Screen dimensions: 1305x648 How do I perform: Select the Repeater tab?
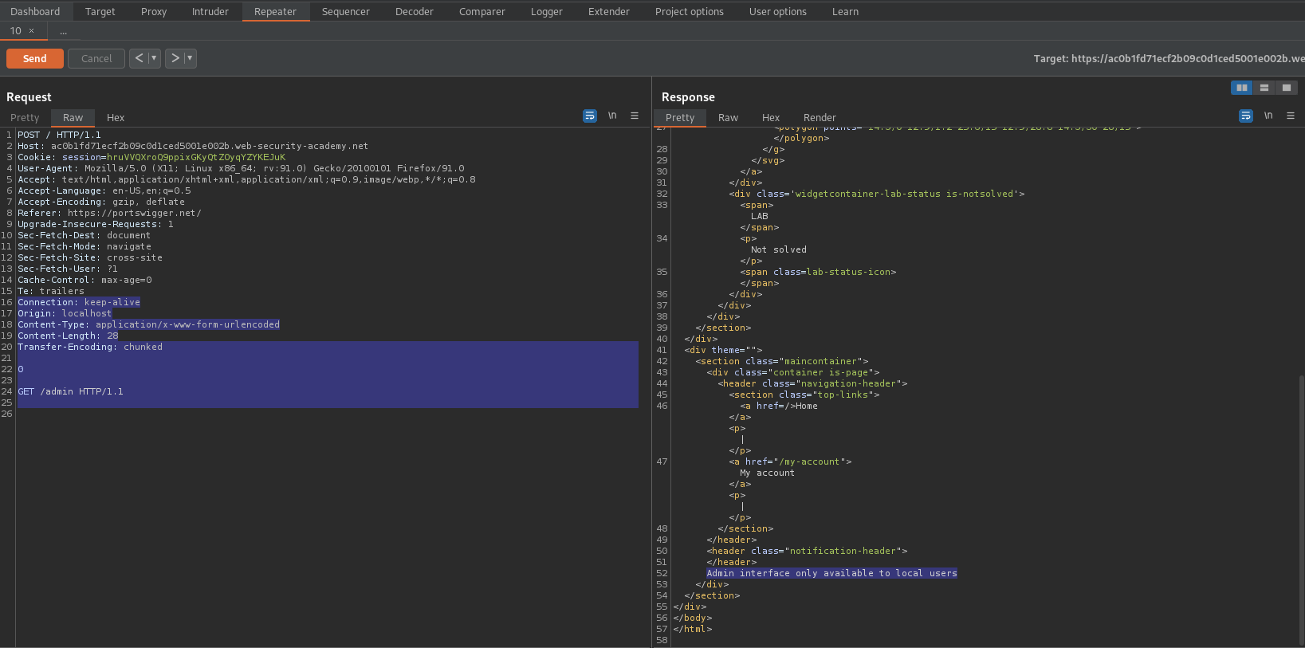[276, 11]
